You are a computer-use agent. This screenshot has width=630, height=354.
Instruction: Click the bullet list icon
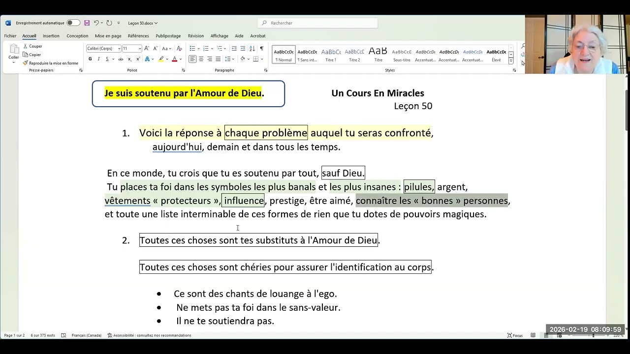click(x=192, y=48)
